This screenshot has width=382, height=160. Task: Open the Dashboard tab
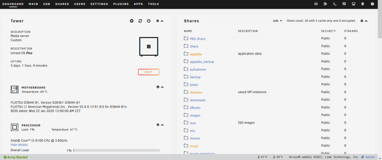pyautogui.click(x=13, y=4)
